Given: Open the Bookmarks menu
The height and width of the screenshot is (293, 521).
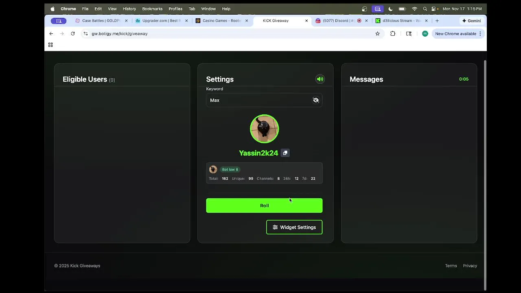Looking at the screenshot, I should pyautogui.click(x=152, y=9).
